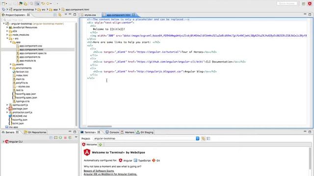Close the app.component.html editor tab
The height and width of the screenshot is (176, 314).
[x=133, y=15]
